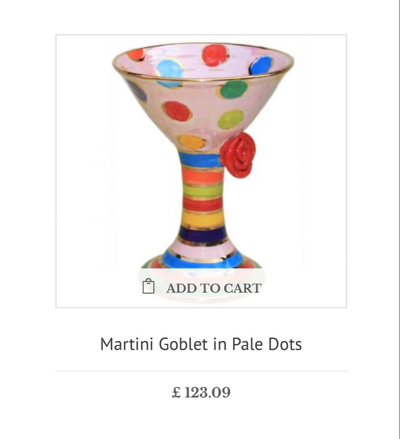This screenshot has width=400, height=439.
Task: Click the lime green dot on goblet
Action: [x=231, y=119]
